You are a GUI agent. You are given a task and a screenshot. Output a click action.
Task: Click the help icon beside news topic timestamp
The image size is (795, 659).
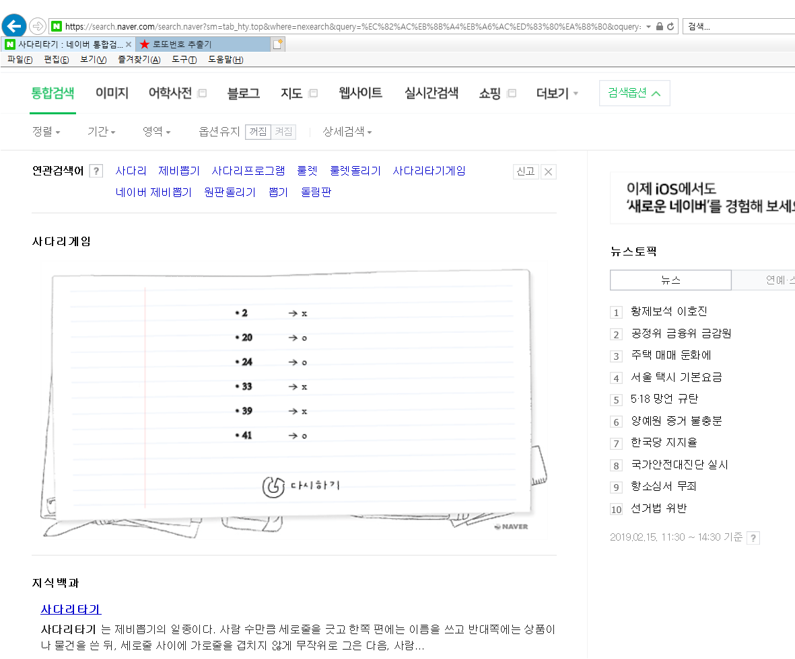point(753,537)
